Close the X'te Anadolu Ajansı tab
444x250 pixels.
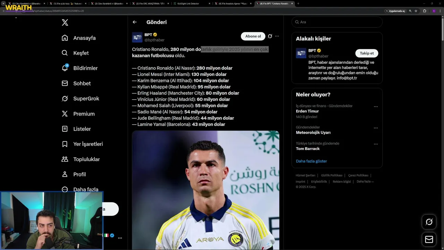point(251,3)
